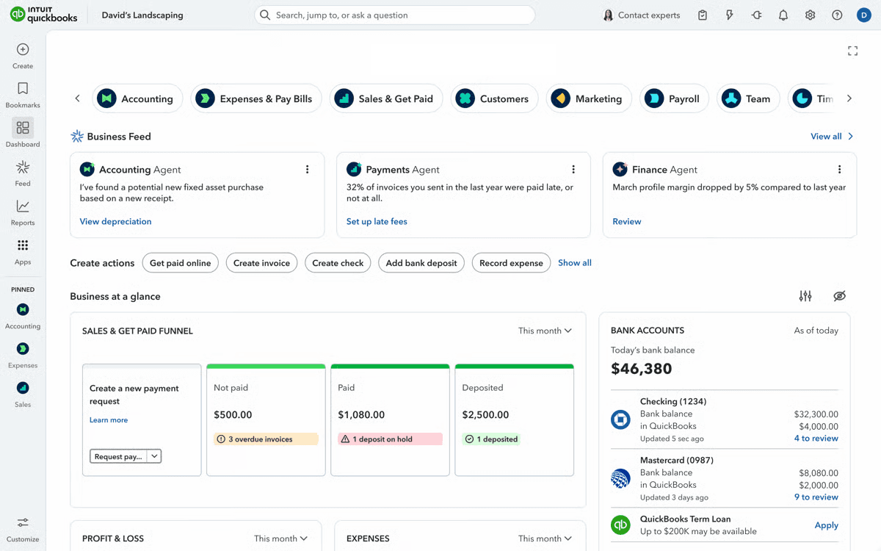881x551 pixels.
Task: Open Checking 4 to review link
Action: [816, 439]
